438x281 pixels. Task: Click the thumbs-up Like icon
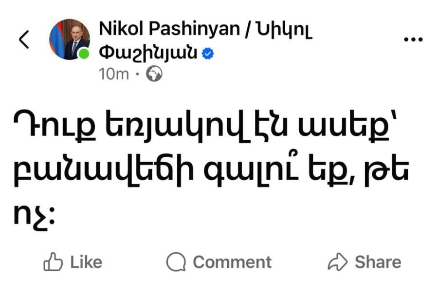pos(53,262)
